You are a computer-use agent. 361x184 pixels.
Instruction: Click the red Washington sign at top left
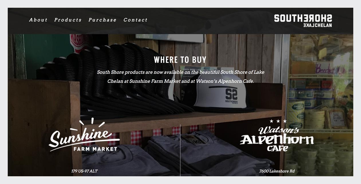click(x=79, y=42)
